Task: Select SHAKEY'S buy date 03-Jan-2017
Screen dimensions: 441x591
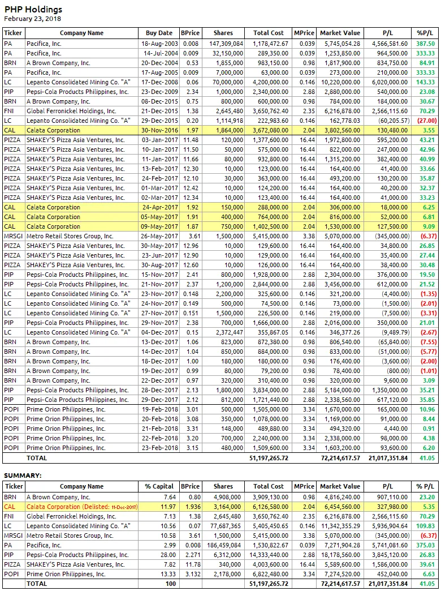Action: 159,140
